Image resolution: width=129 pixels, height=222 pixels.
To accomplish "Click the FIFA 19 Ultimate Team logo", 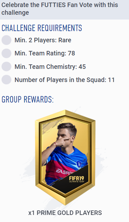I will point(76,179).
